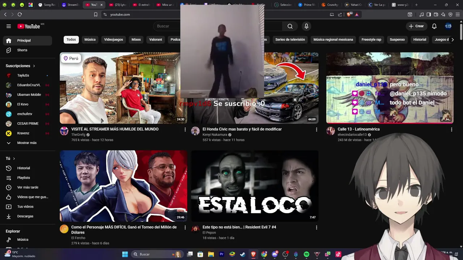Open the Brave Shields lion icon
This screenshot has width=463, height=260.
point(349,14)
